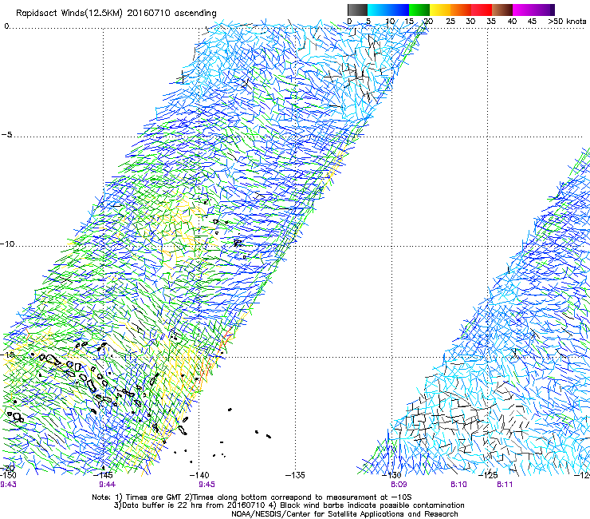Select the orange 25-30 knots legend segment

(x=461, y=10)
